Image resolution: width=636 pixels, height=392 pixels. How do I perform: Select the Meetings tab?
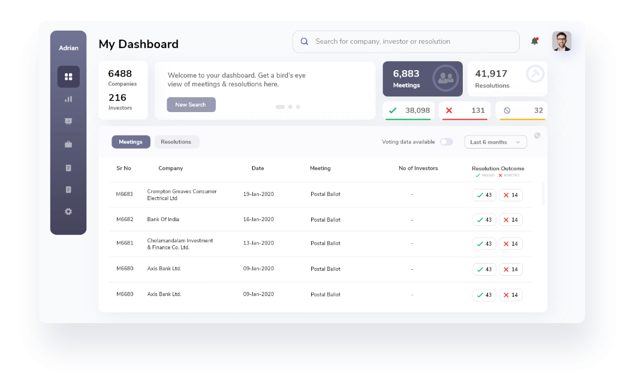point(131,142)
